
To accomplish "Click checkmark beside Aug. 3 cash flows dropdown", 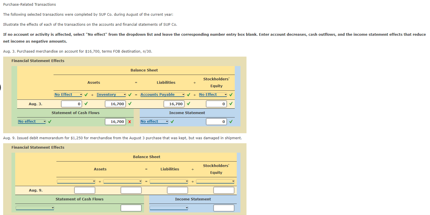I will 50,122.
